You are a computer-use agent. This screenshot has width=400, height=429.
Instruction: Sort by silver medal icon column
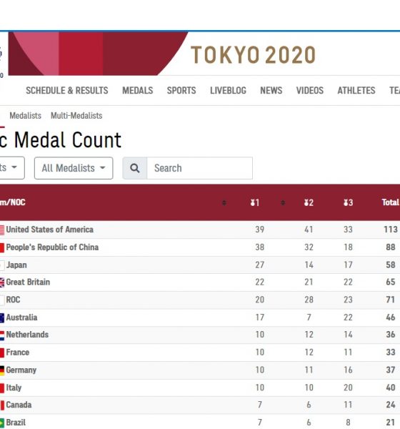[309, 202]
